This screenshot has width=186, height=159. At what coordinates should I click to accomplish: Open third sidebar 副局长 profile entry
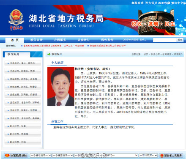tap(23, 79)
